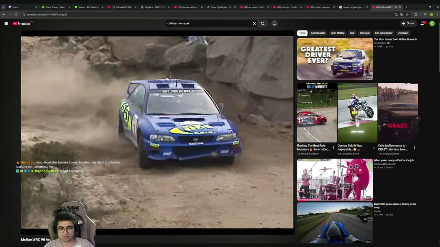Show next shorts with the right chevron

click(x=417, y=119)
